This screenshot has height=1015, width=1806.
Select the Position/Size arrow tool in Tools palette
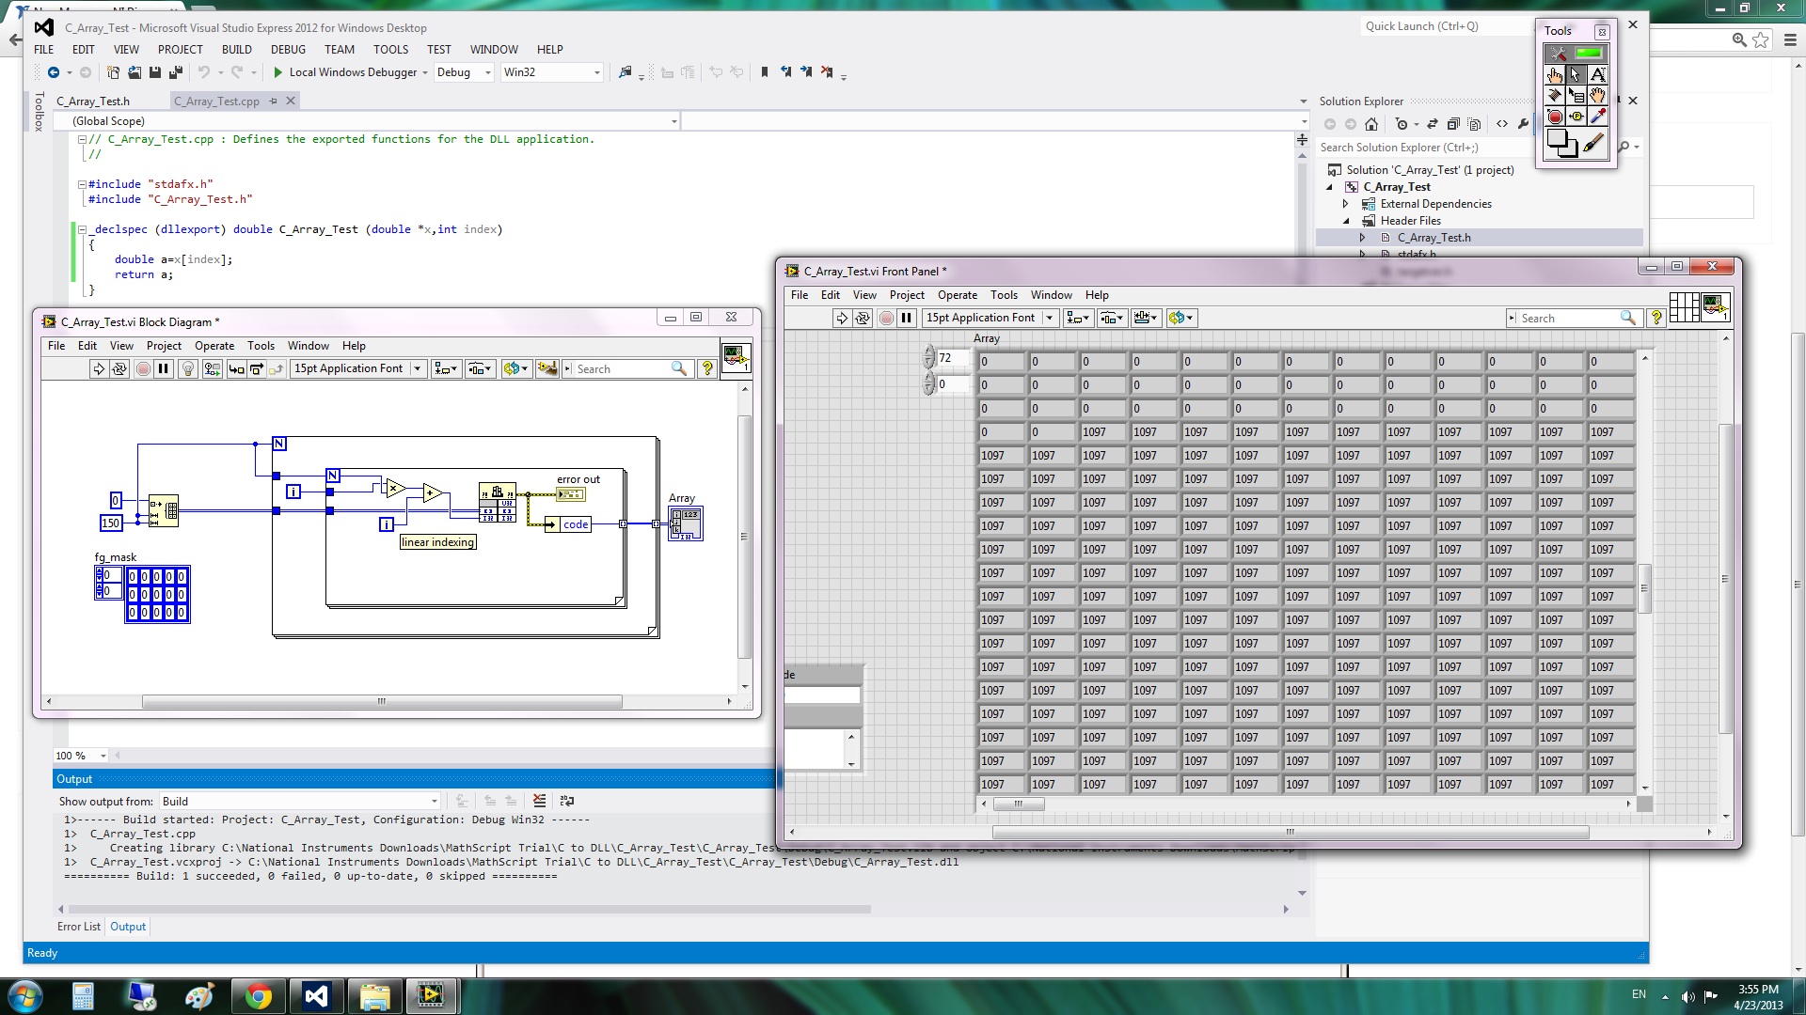tap(1576, 75)
